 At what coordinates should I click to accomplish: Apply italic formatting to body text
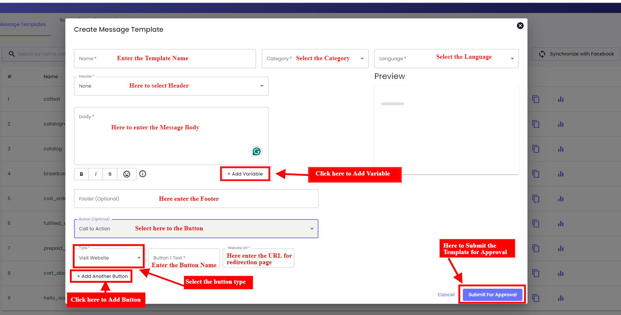pos(96,174)
